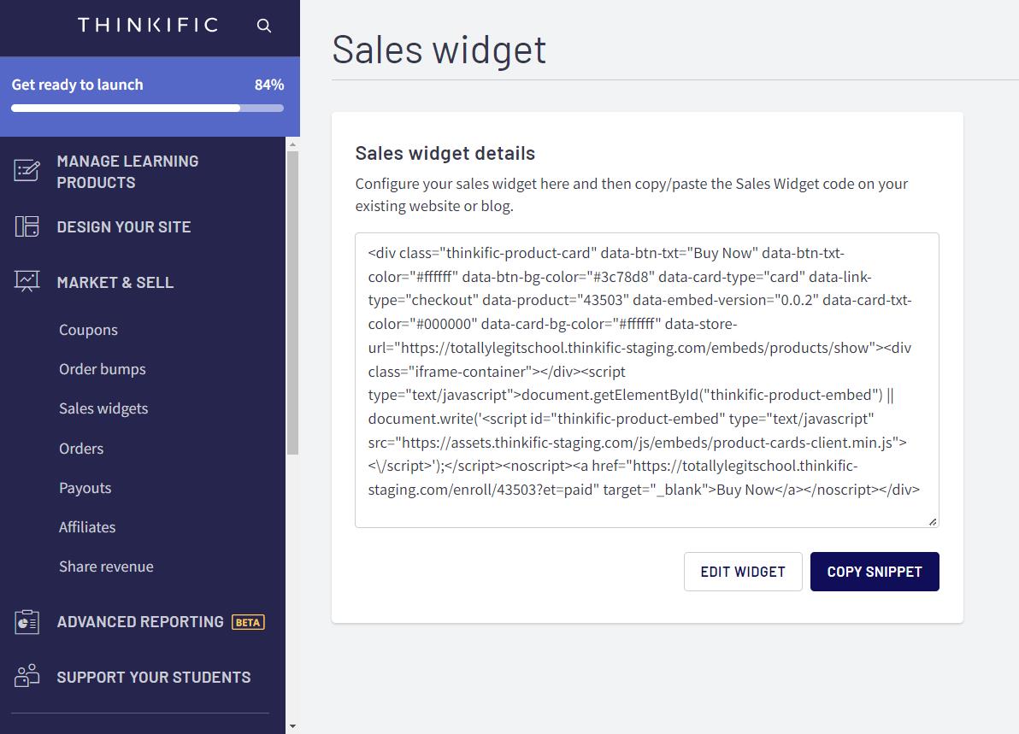1019x734 pixels.
Task: Click the Market & Sell chart icon
Action: pos(27,281)
